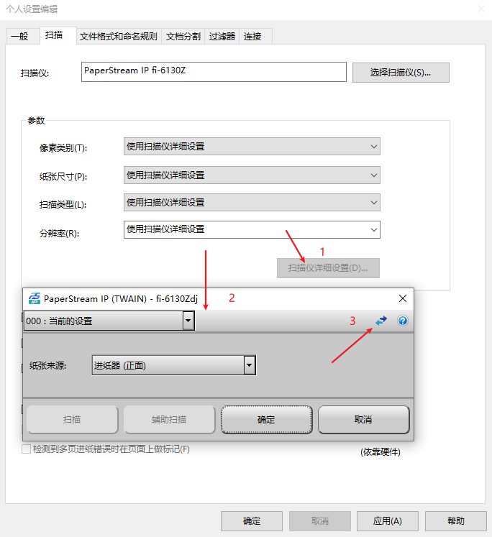Click the scanner name field PaperStream IP fi-6130Z

214,72
